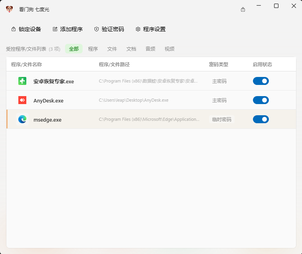302x254 pixels.
Task: Click the 程序/文件名称 column header
Action: (x=26, y=64)
